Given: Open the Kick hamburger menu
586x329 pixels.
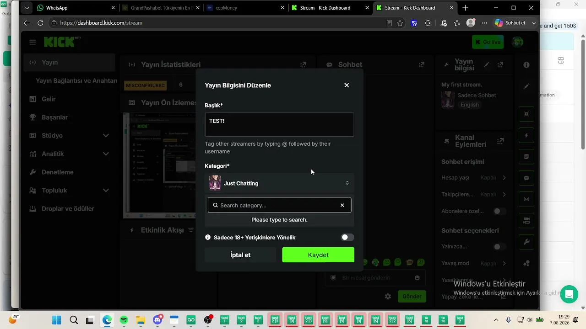Looking at the screenshot, I should coord(33,42).
